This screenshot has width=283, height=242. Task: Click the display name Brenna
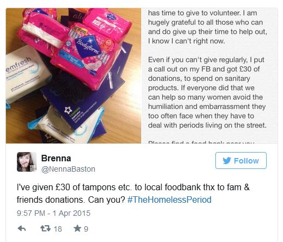(x=56, y=158)
